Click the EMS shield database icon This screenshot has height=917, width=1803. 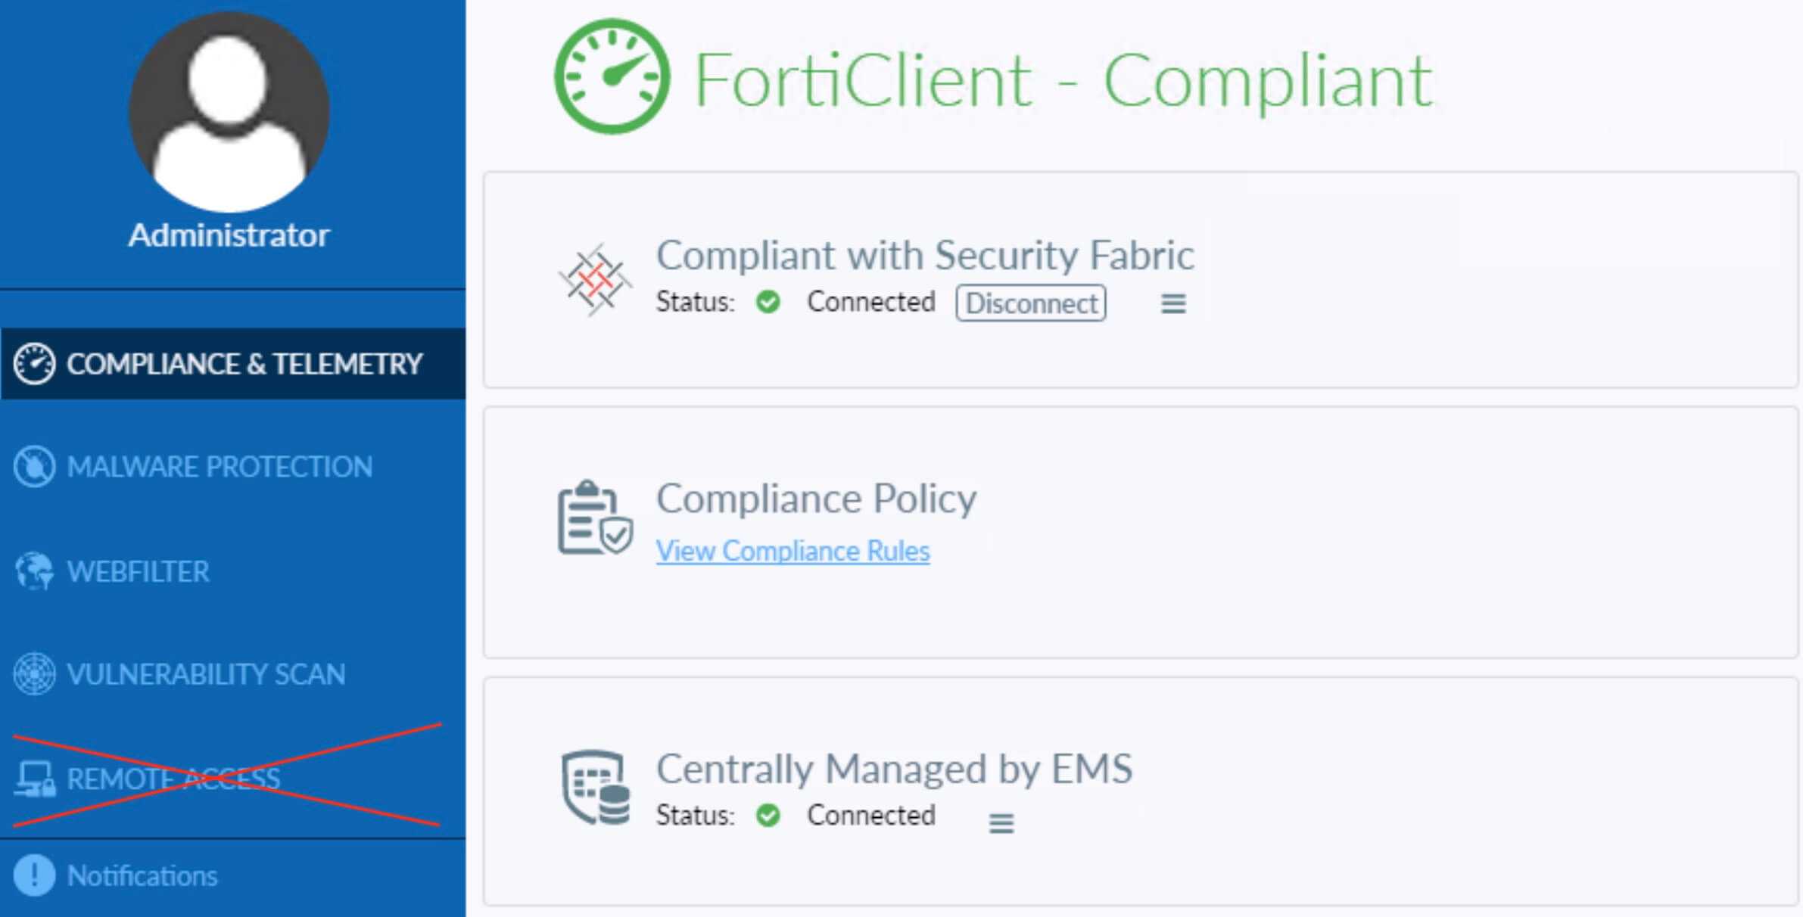596,788
